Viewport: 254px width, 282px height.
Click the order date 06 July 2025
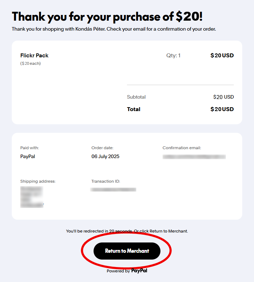pyautogui.click(x=105, y=156)
